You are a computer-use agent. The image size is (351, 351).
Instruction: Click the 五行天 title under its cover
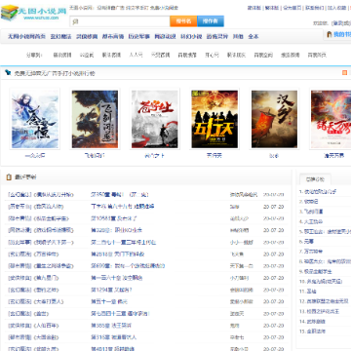[214, 156]
